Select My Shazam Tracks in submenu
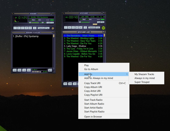 (146, 74)
